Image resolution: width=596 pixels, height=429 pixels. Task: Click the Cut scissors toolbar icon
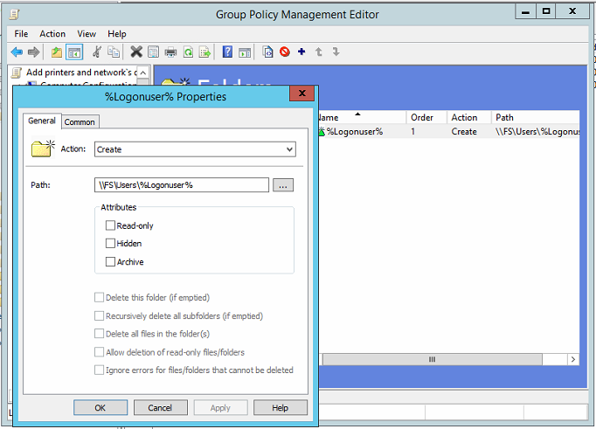coord(97,52)
